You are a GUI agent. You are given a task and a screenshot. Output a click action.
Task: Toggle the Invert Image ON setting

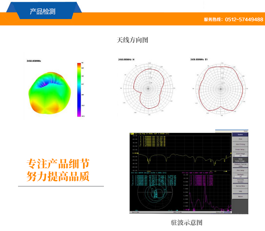pyautogui.click(x=240, y=155)
